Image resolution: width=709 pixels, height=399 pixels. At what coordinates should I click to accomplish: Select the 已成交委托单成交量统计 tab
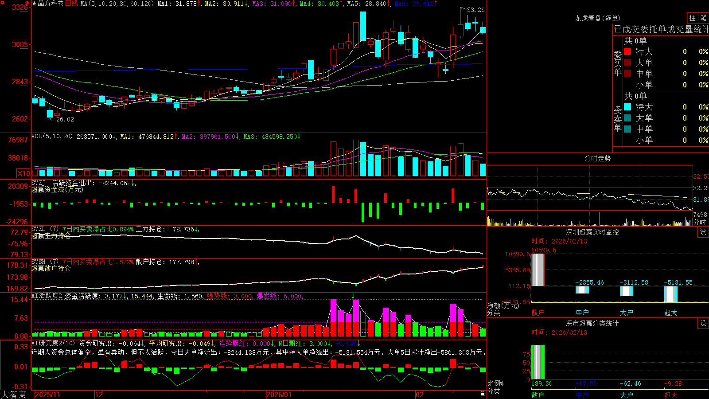click(x=661, y=29)
